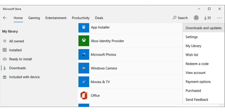This screenshot has width=225, height=112.
Task: Select All owned in My library
Action: pos(16,41)
